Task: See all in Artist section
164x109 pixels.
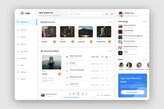Action: tap(145, 60)
